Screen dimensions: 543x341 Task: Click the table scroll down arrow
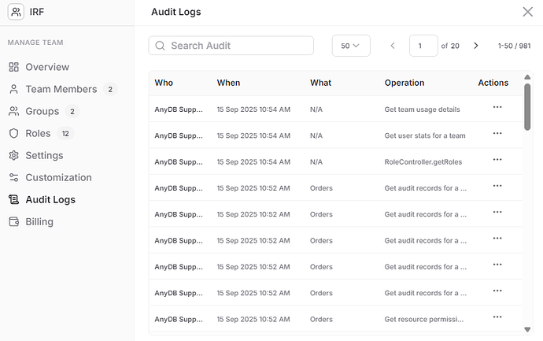[x=527, y=329]
